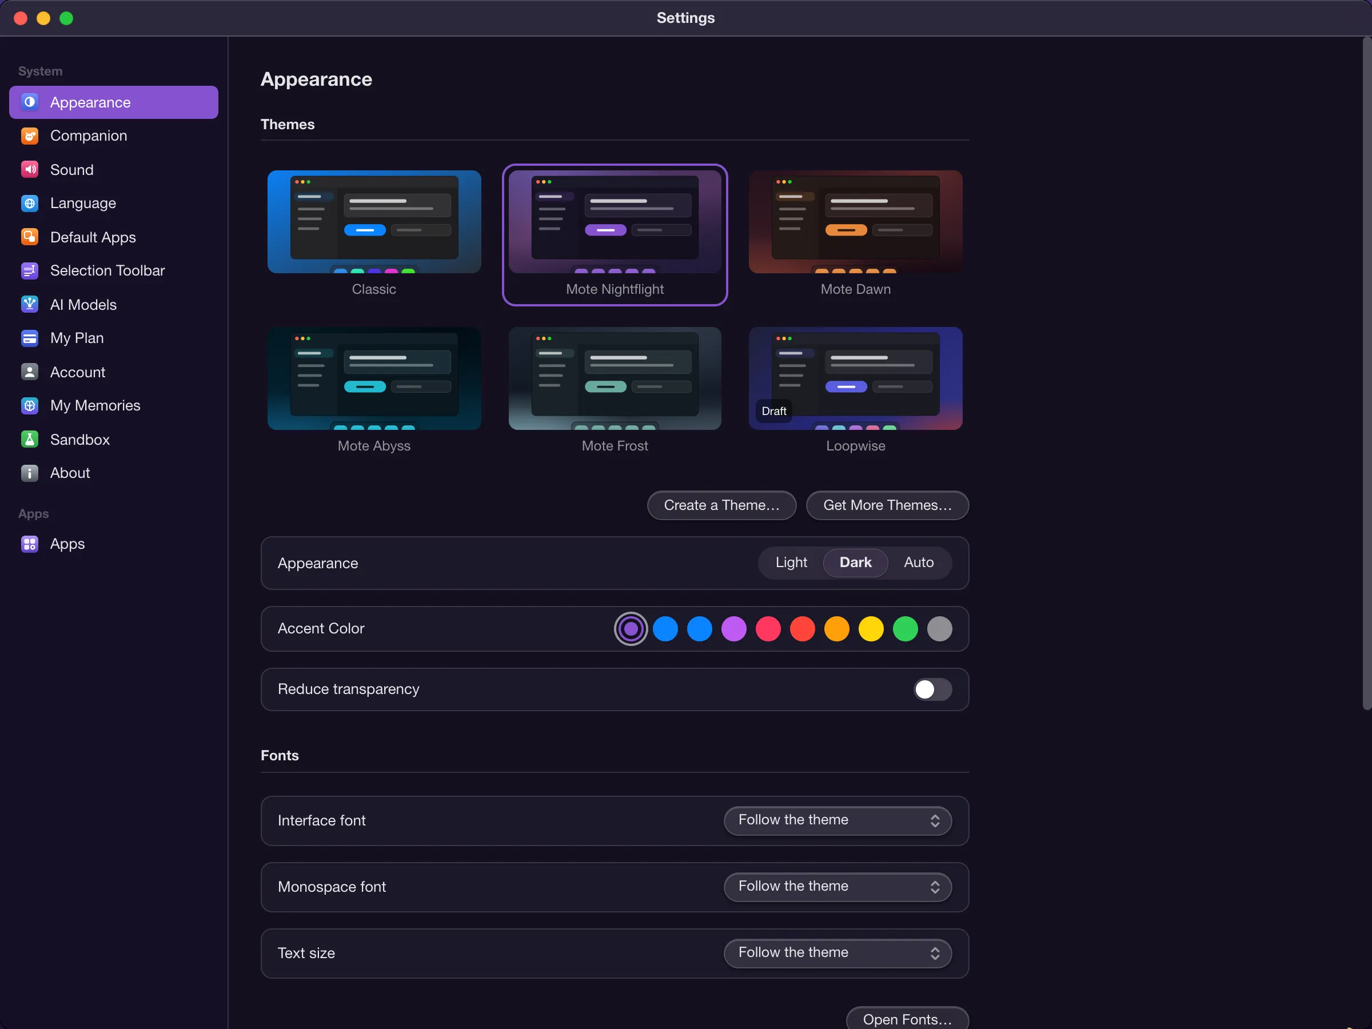Select the Language globe icon

[30, 204]
